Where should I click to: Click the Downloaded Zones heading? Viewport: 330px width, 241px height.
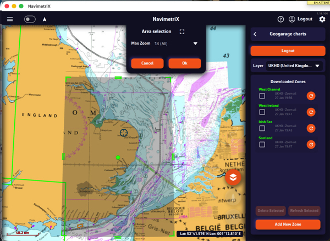coord(288,81)
